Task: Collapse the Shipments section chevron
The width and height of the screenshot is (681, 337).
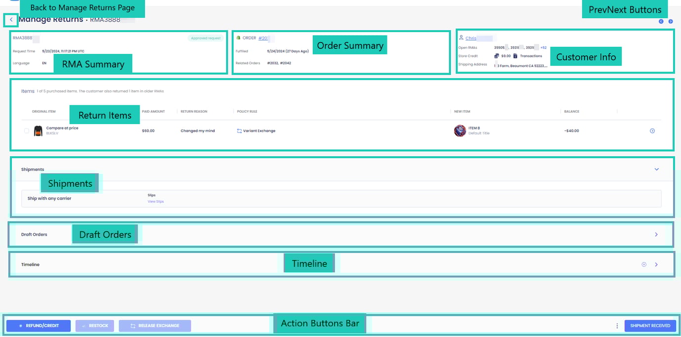Action: click(x=657, y=169)
